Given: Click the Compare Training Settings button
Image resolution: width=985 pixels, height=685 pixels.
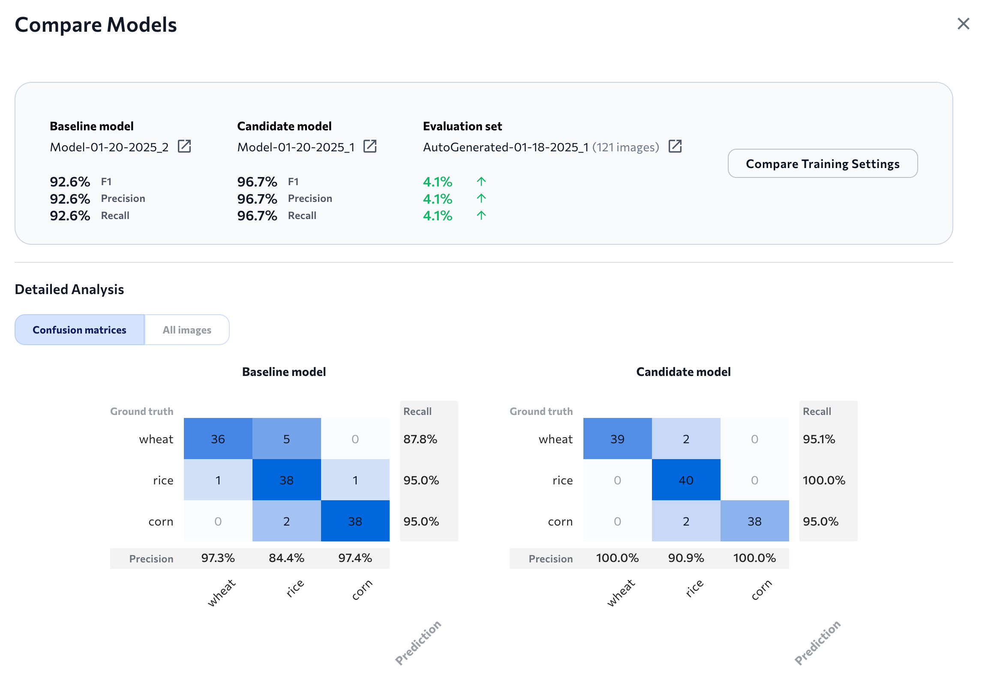Looking at the screenshot, I should tap(823, 164).
